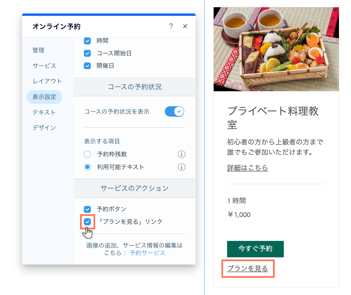
Task: View info icon beside 予約枠残数
Action: [181, 154]
